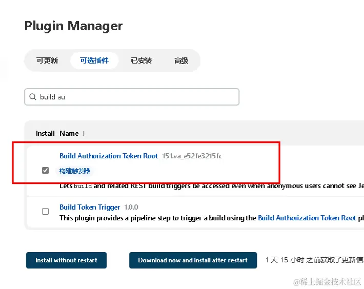Image resolution: width=364 pixels, height=289 pixels.
Task: Open the 已安装 tab
Action: click(x=141, y=60)
